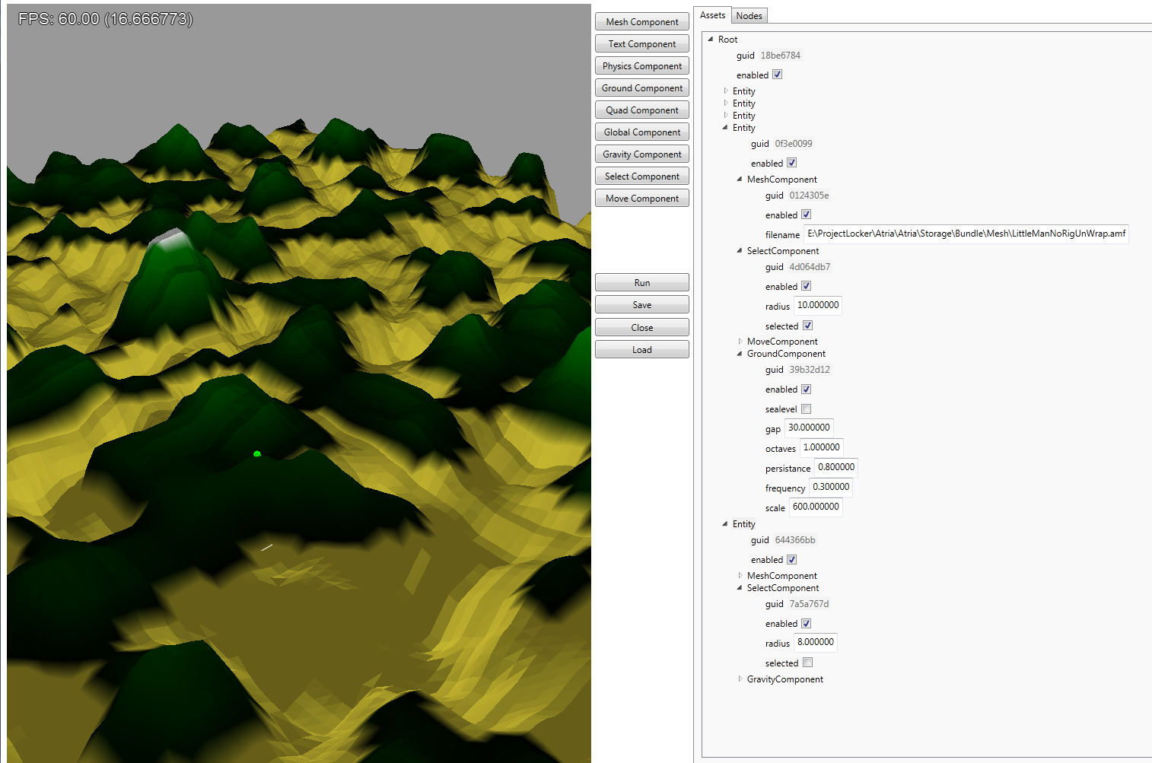The height and width of the screenshot is (763, 1152).
Task: Disable the Root enabled checkbox
Action: (x=777, y=75)
